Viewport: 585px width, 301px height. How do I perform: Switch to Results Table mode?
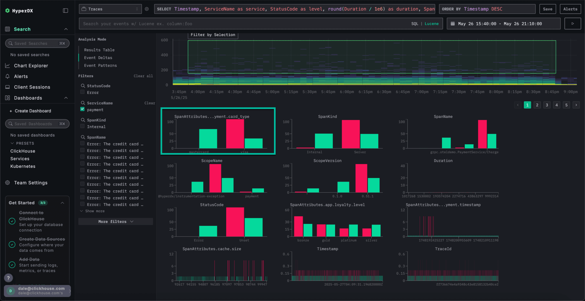99,50
